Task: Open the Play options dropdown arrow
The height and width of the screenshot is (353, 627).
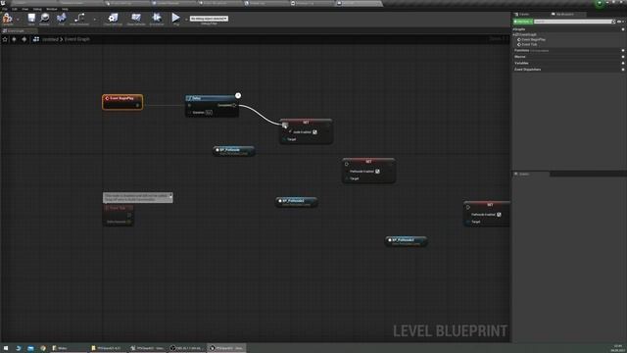Action: pyautogui.click(x=186, y=20)
